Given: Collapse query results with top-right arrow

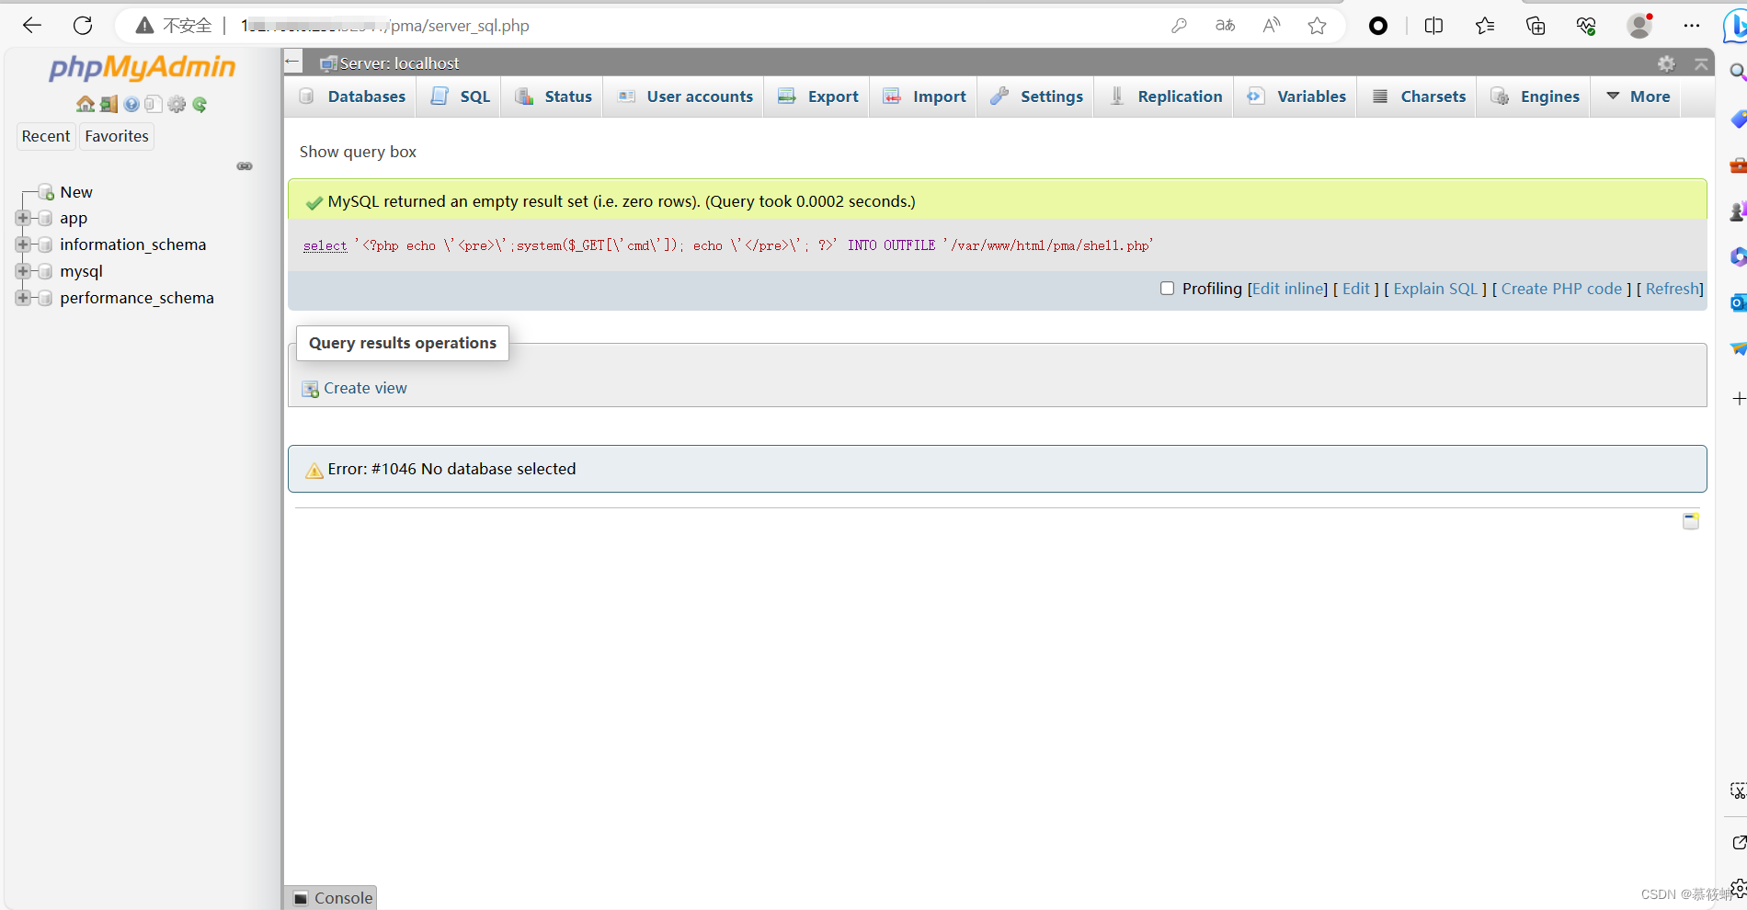Looking at the screenshot, I should click(1702, 63).
